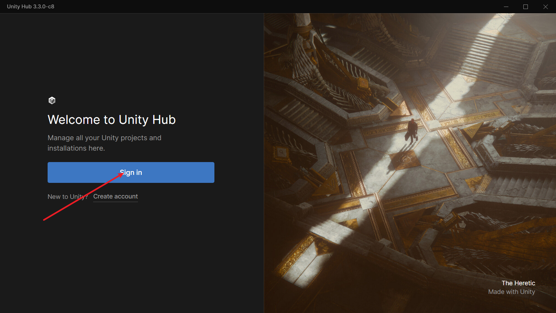Image resolution: width=556 pixels, height=313 pixels.
Task: Click the Unity logo icon above the welcome heading
Action: click(52, 101)
